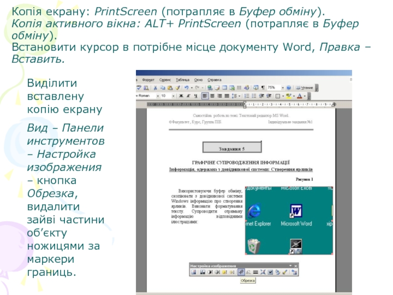Toggle Align Right paragraph button
Image resolution: width=393 pixels, height=295 pixels.
220,96
